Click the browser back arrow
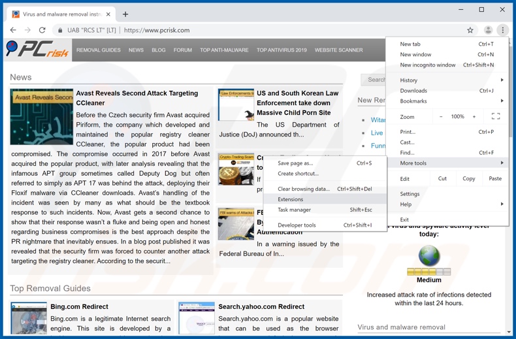The image size is (516, 339). [x=13, y=30]
